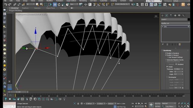
Task: Select the Select and Link tool
Action: [15, 5]
